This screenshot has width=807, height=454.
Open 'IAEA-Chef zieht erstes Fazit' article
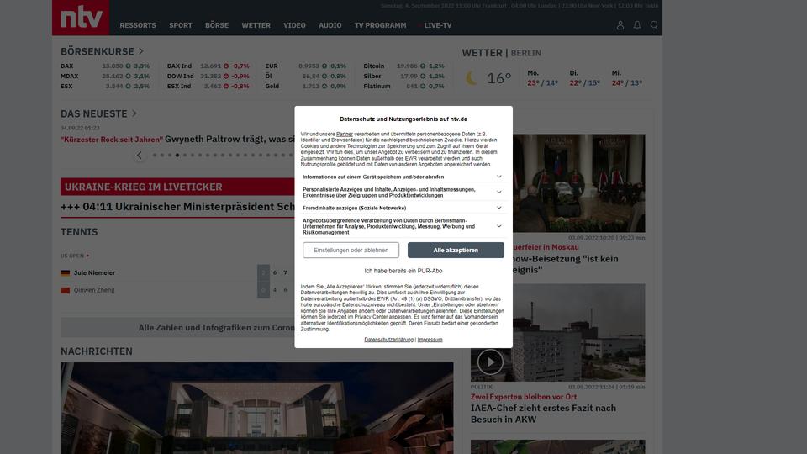tap(543, 414)
